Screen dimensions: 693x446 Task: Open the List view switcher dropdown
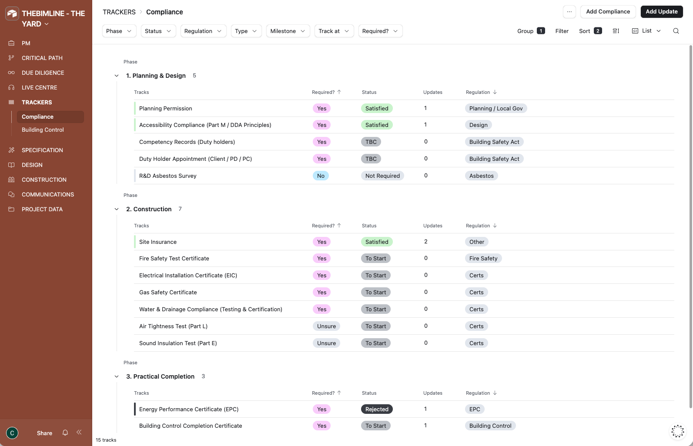[x=646, y=31]
